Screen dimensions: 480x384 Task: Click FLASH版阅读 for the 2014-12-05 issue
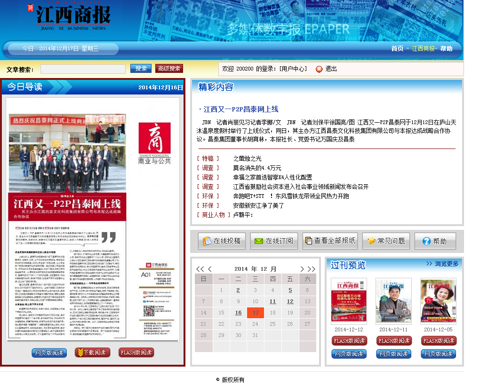point(439,341)
